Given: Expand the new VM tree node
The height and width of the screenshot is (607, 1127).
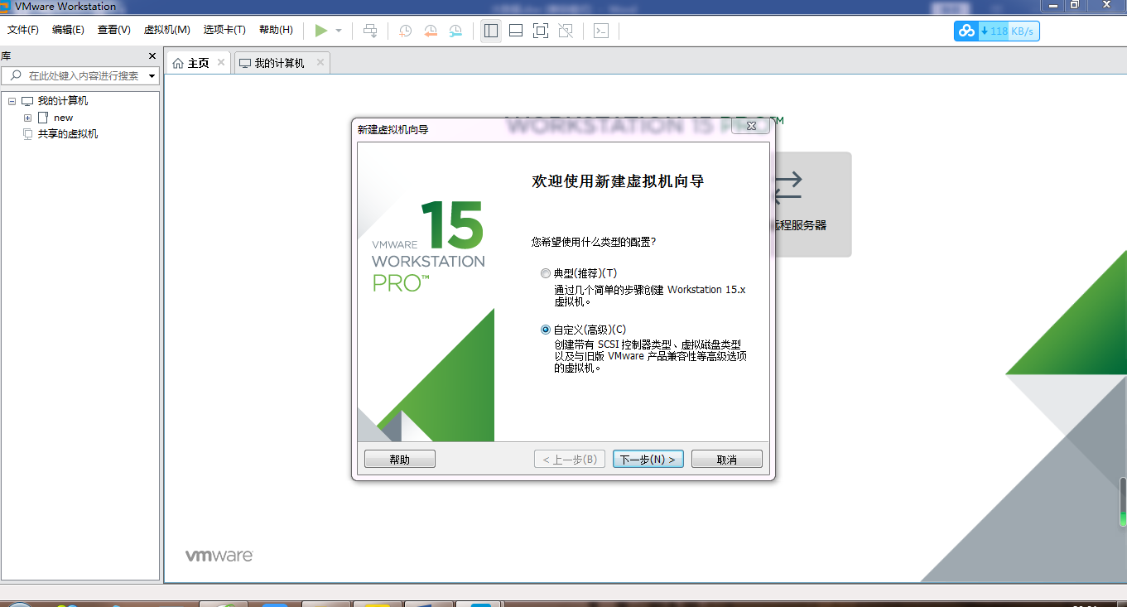Looking at the screenshot, I should pos(27,118).
